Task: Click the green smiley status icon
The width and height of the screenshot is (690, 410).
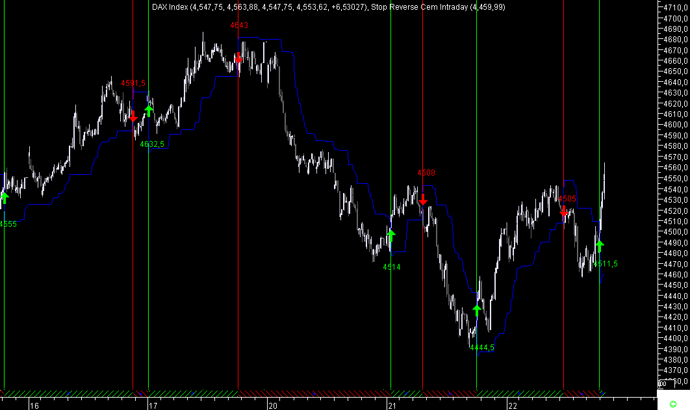Action: tap(672, 404)
